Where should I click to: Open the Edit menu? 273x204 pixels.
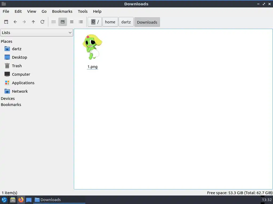coord(18,11)
